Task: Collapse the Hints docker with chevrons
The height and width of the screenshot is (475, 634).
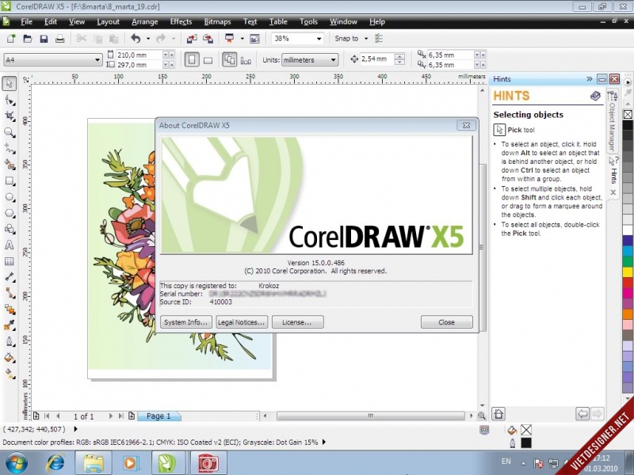Action: pos(589,78)
